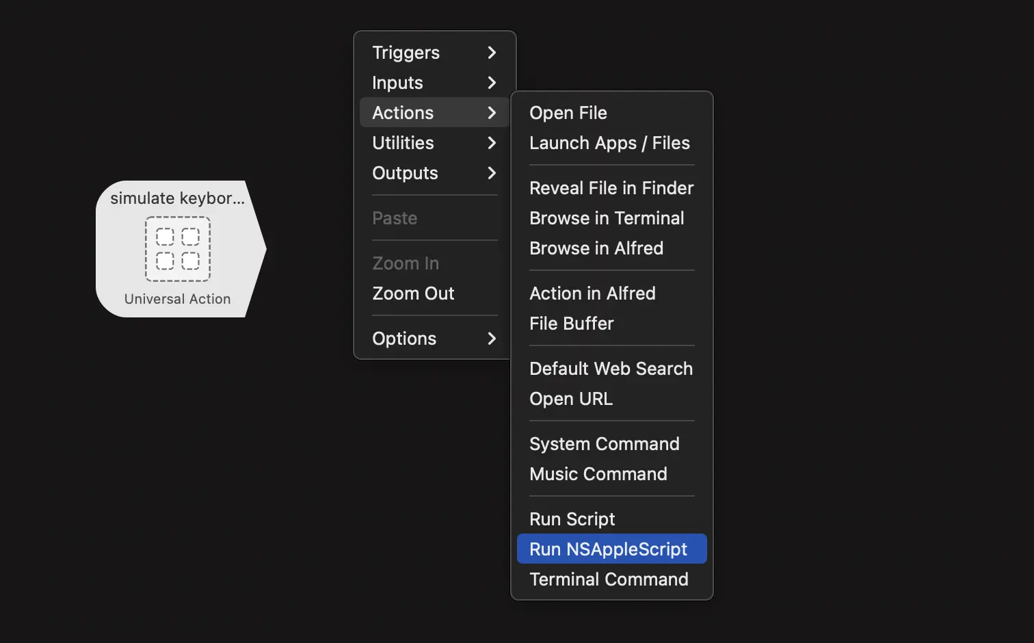1034x643 pixels.
Task: Add a File Buffer action
Action: (x=612, y=324)
